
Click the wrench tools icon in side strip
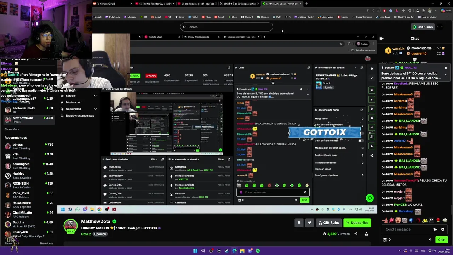point(372,146)
